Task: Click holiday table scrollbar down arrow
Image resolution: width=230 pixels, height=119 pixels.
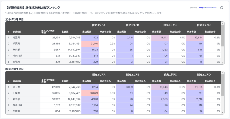Action: (x=223, y=112)
